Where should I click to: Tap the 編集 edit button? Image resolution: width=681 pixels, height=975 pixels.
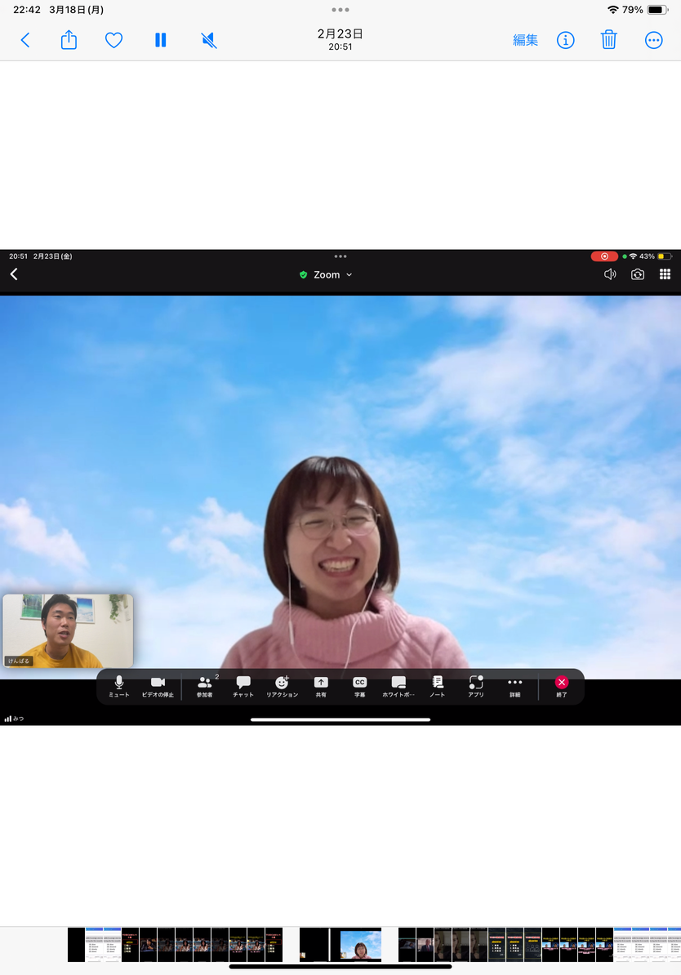(525, 40)
